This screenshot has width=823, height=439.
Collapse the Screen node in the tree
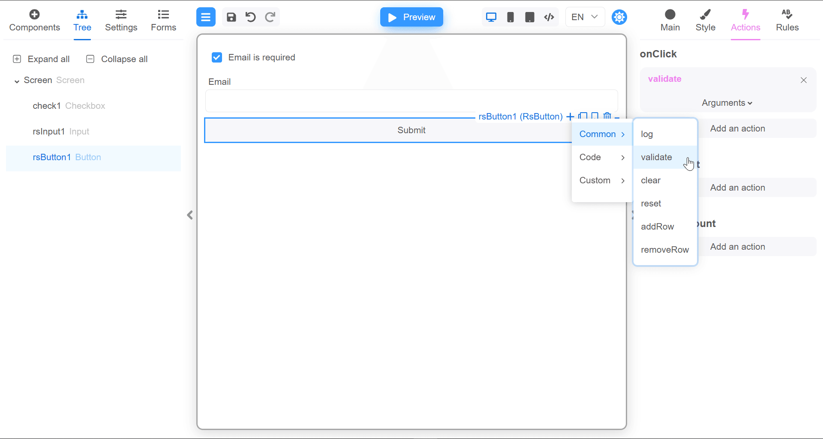tap(17, 81)
